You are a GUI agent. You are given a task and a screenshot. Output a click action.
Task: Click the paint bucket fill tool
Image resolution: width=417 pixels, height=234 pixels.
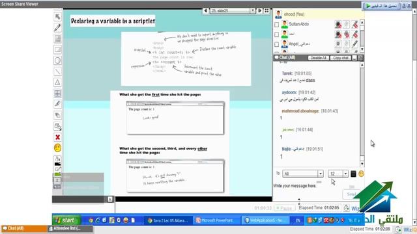pos(57,159)
